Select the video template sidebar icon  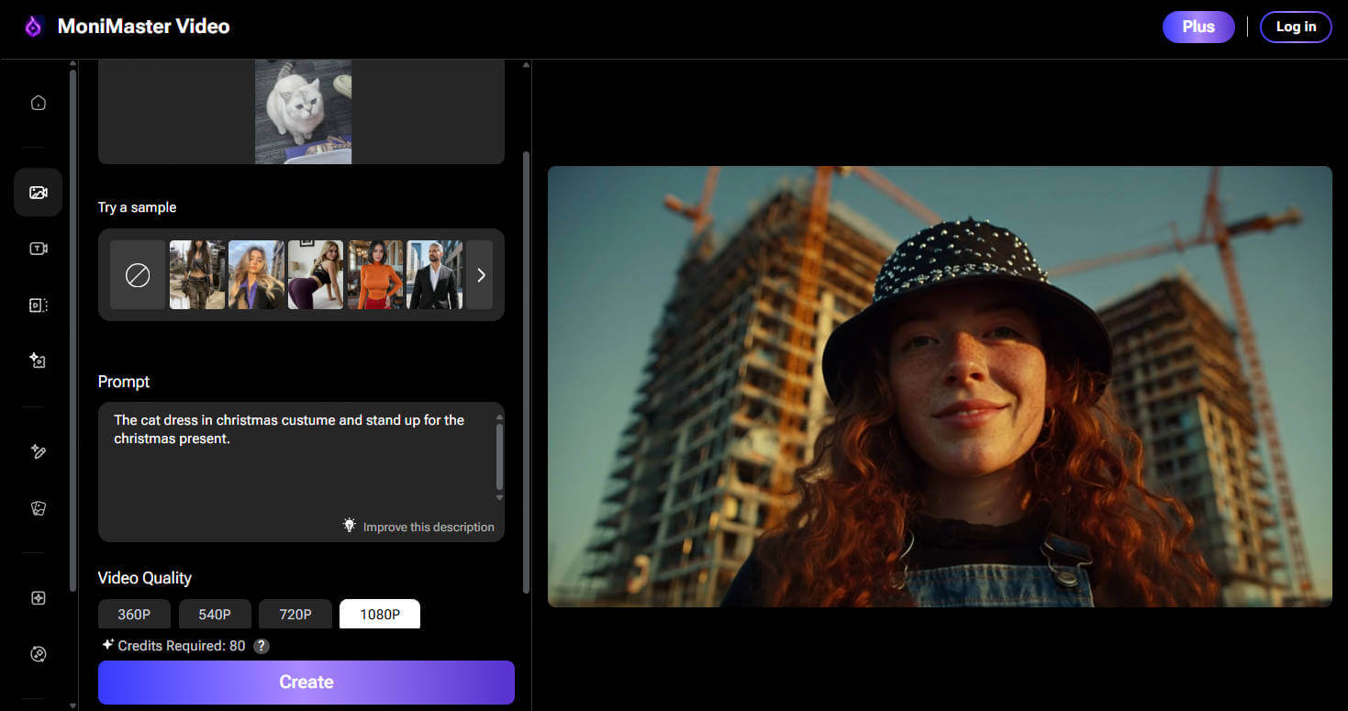(38, 305)
